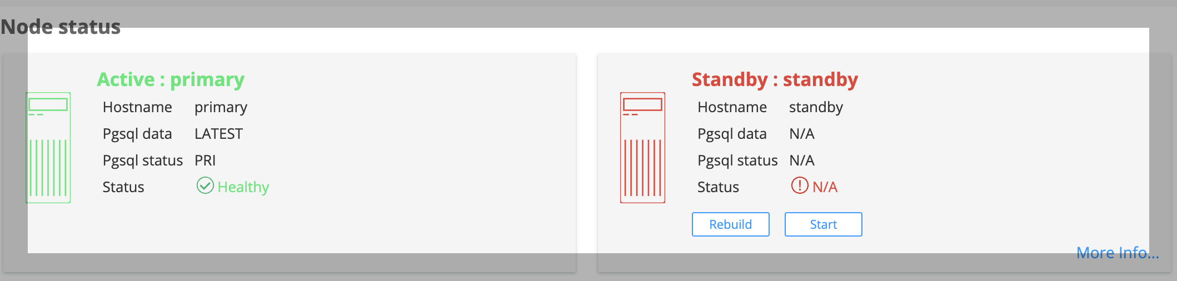Viewport: 1177px width, 281px height.
Task: Select the 'Active : primary' heading
Action: click(x=171, y=79)
